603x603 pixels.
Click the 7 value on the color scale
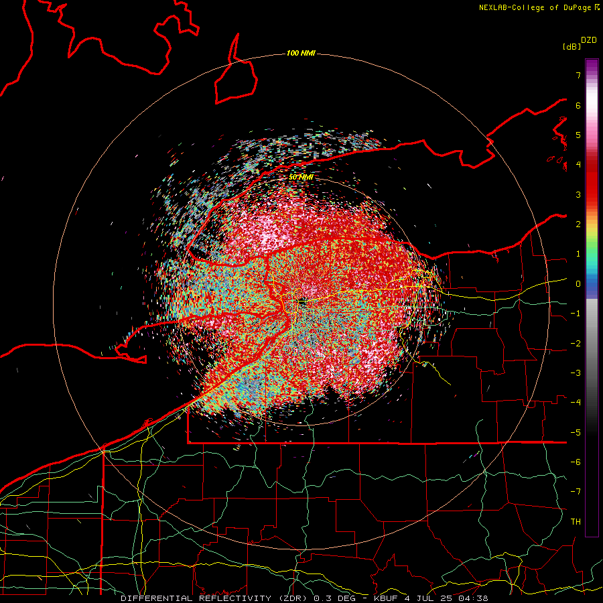(578, 75)
